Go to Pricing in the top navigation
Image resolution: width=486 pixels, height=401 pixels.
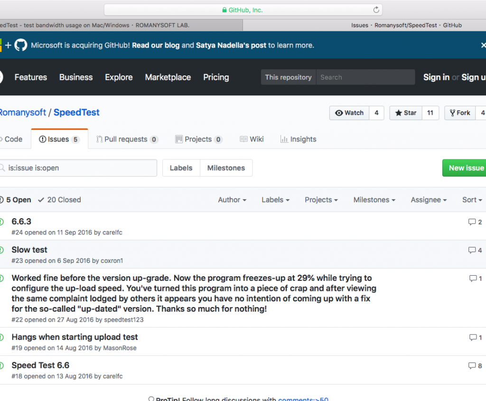[216, 77]
